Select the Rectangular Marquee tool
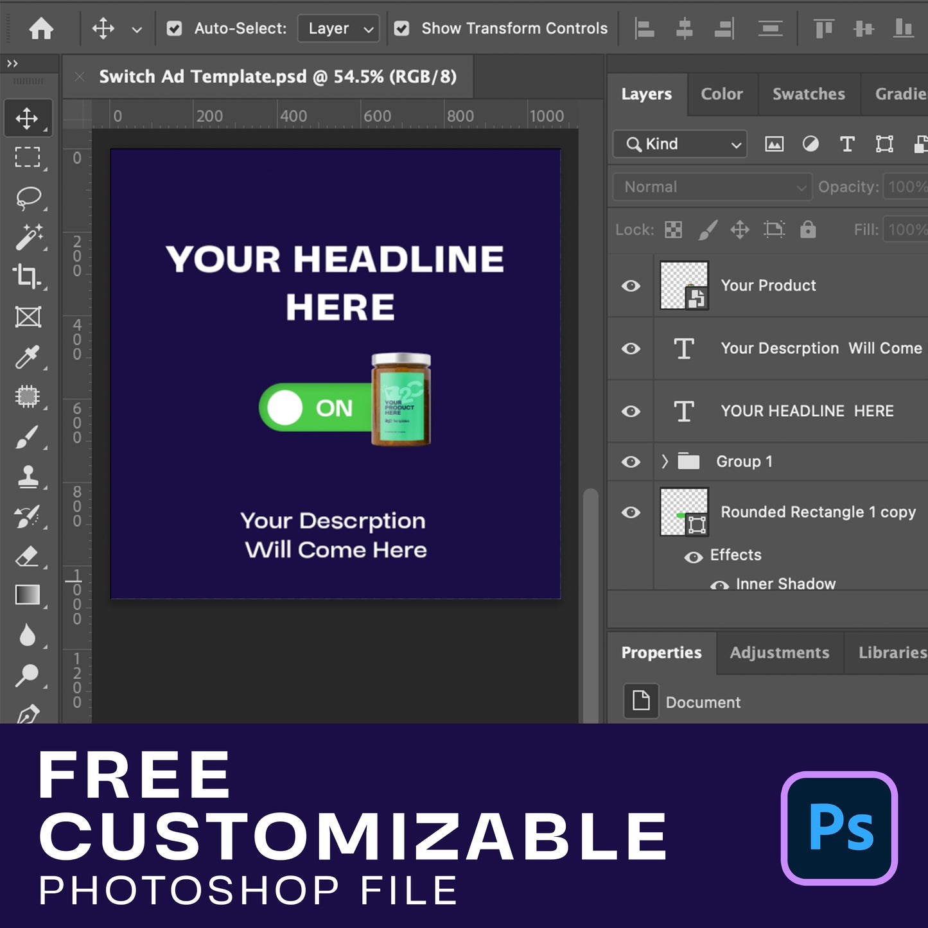This screenshot has width=928, height=928. [28, 158]
